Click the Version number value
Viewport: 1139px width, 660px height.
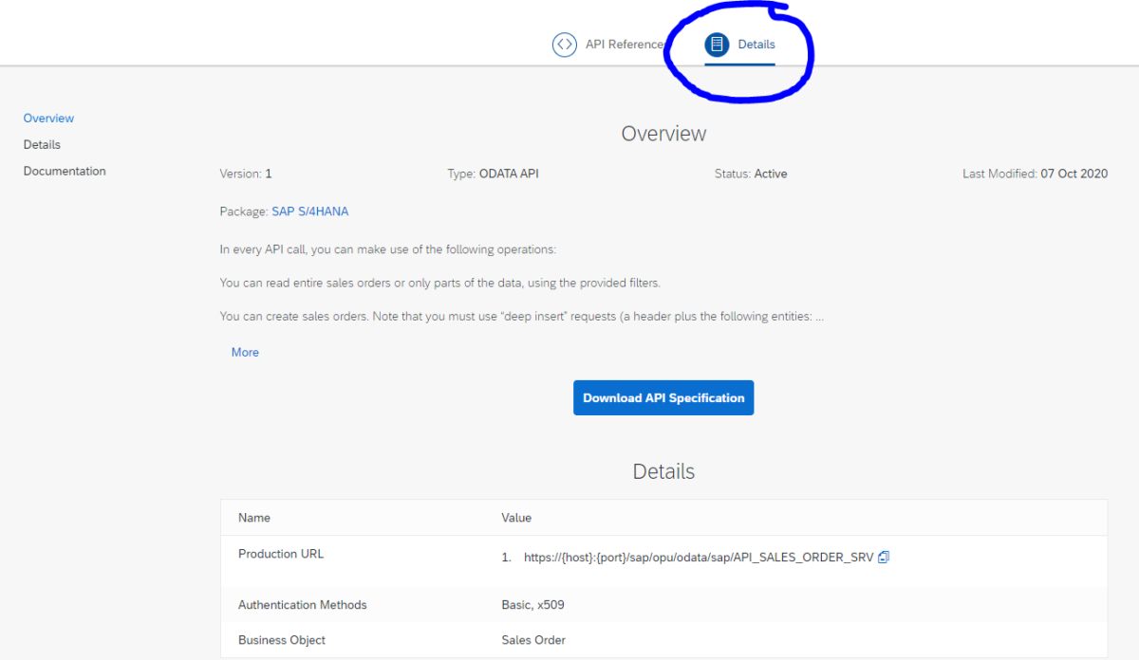click(267, 174)
